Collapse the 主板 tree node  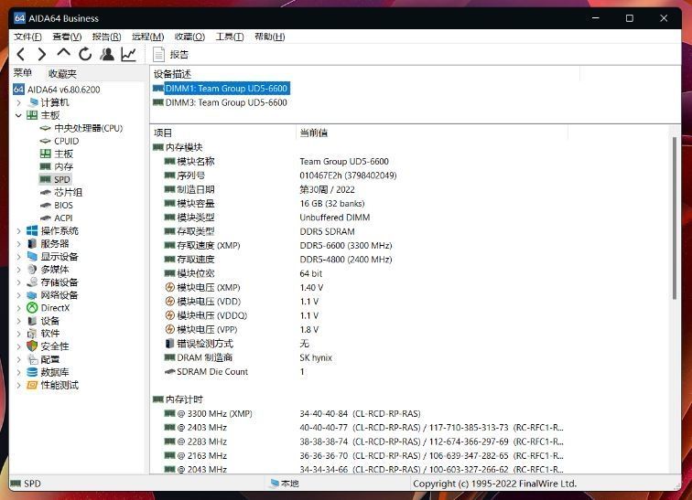click(x=18, y=115)
